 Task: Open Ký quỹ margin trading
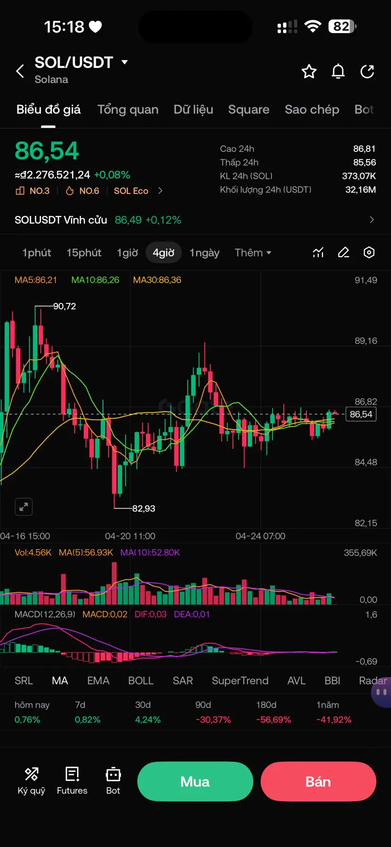point(31,781)
